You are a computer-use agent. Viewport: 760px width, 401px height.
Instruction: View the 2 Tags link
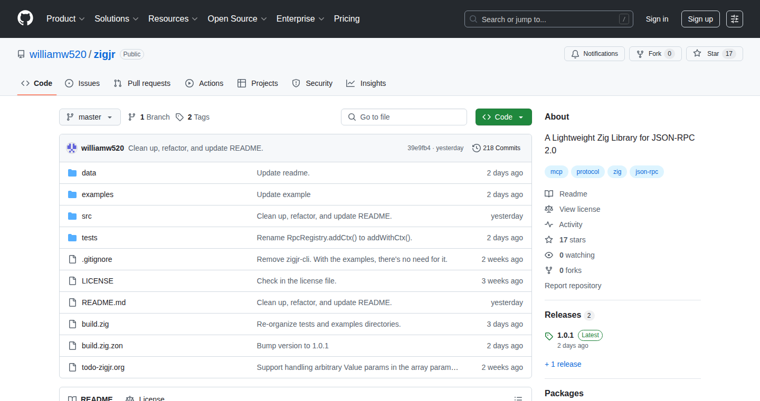[x=193, y=117]
